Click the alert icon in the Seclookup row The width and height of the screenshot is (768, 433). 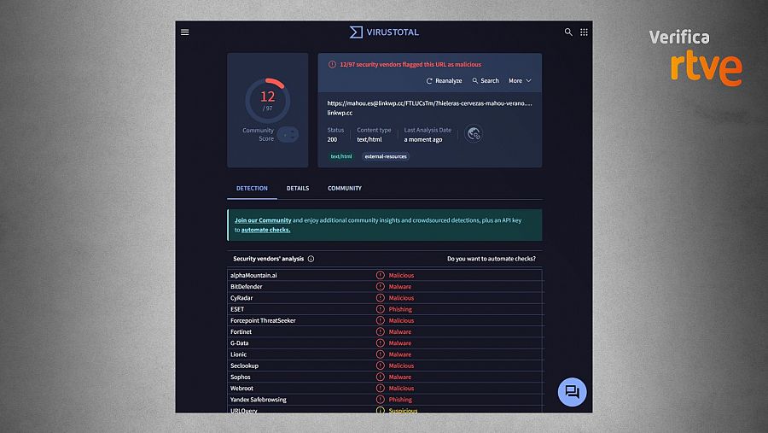coord(380,366)
